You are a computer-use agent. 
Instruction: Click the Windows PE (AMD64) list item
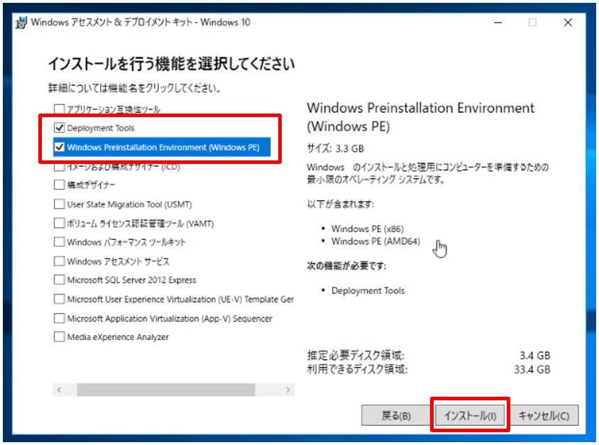[x=376, y=241]
